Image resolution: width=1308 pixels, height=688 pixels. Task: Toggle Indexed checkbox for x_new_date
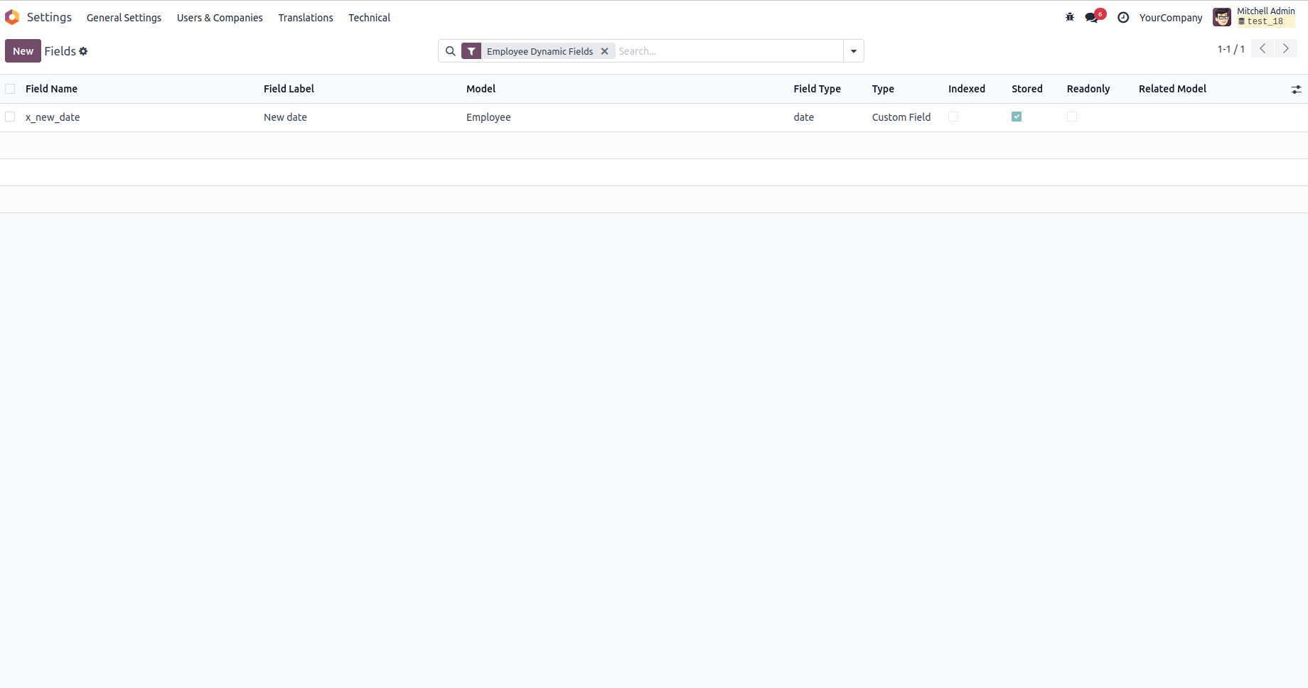[x=953, y=117]
